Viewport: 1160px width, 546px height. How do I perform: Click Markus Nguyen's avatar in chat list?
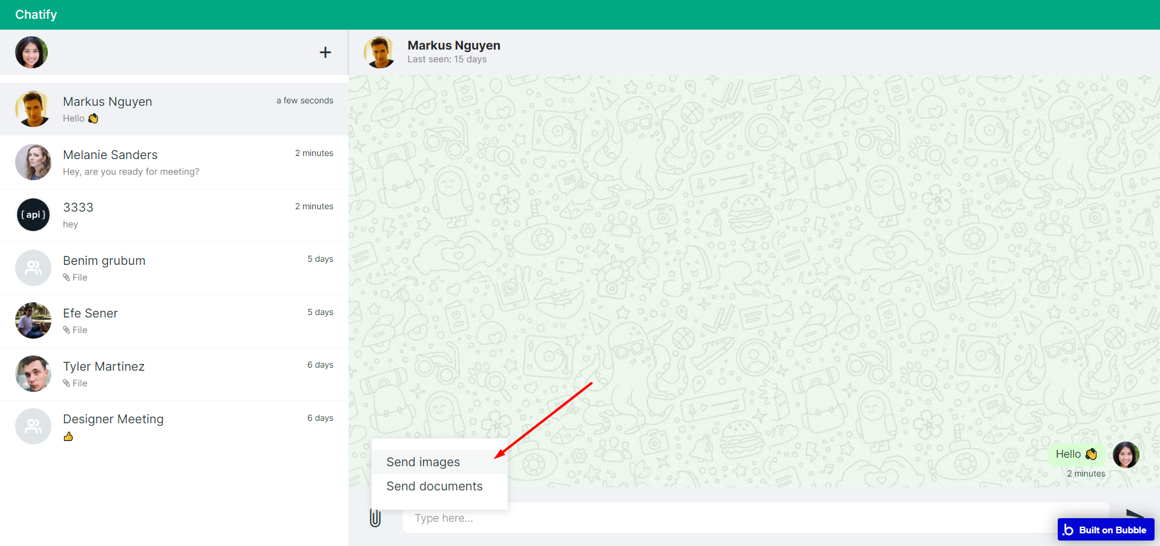tap(33, 109)
